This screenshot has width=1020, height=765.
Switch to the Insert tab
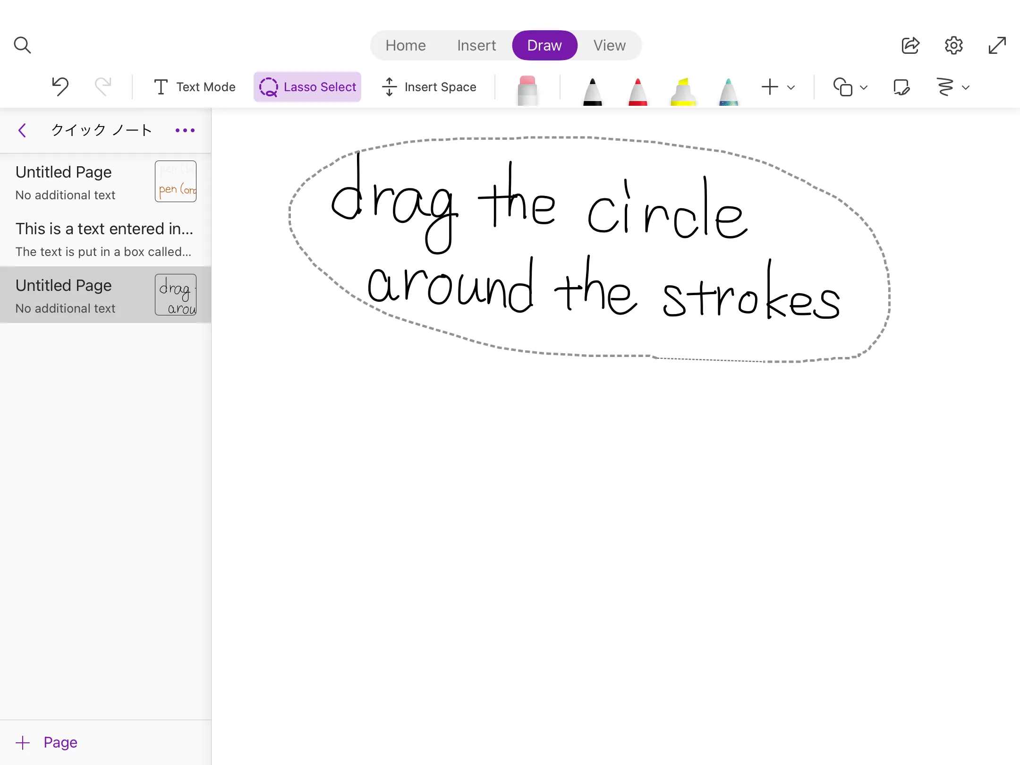(476, 45)
